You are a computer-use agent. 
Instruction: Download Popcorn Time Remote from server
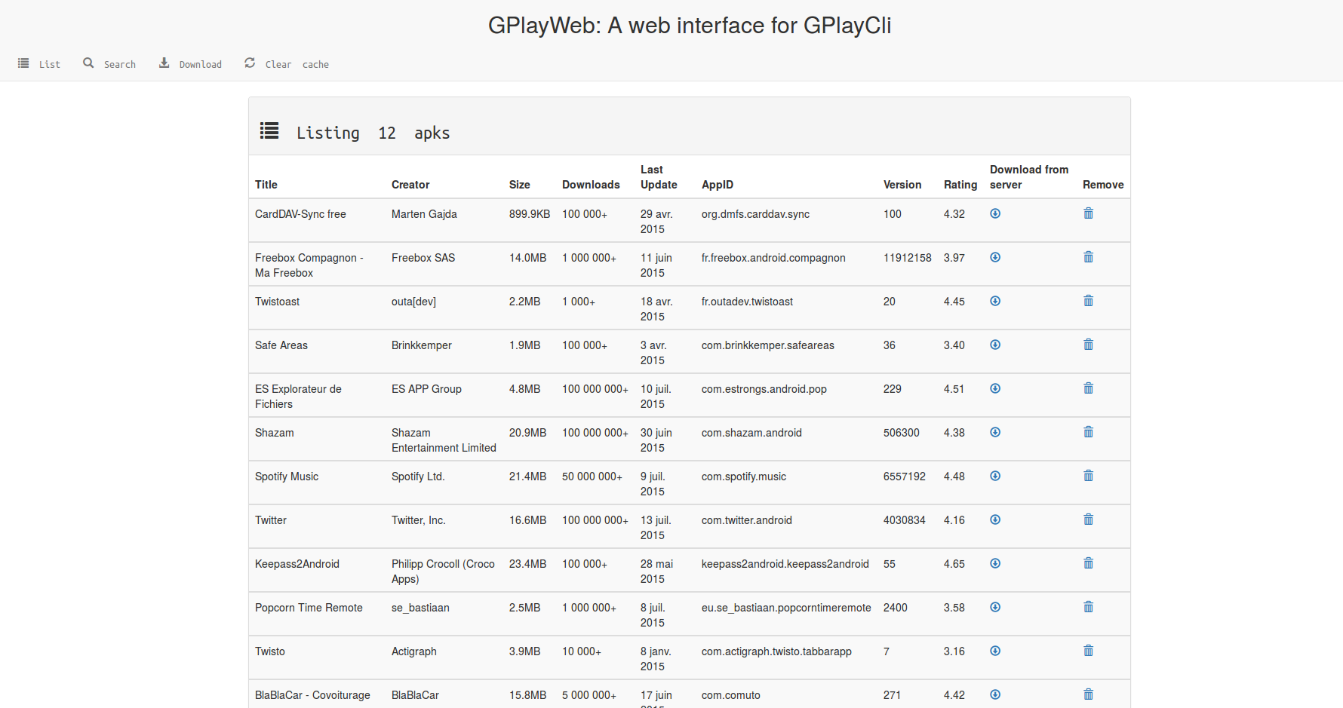click(995, 607)
